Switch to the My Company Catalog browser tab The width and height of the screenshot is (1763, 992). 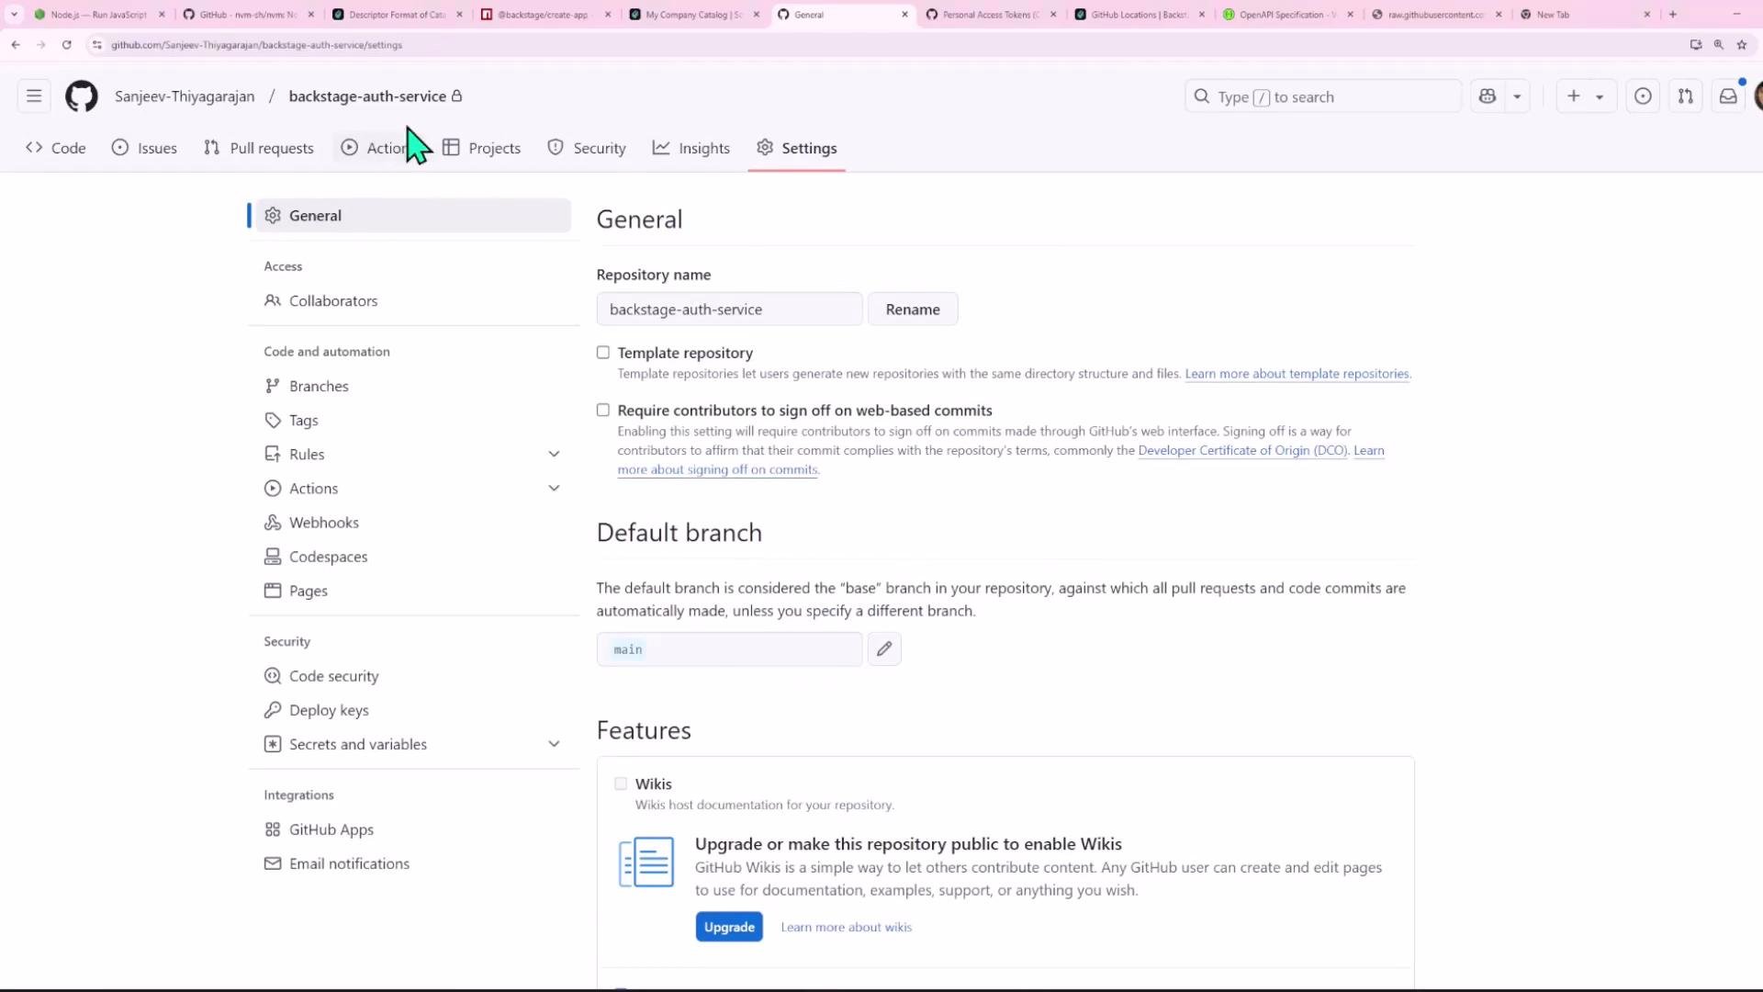[694, 15]
